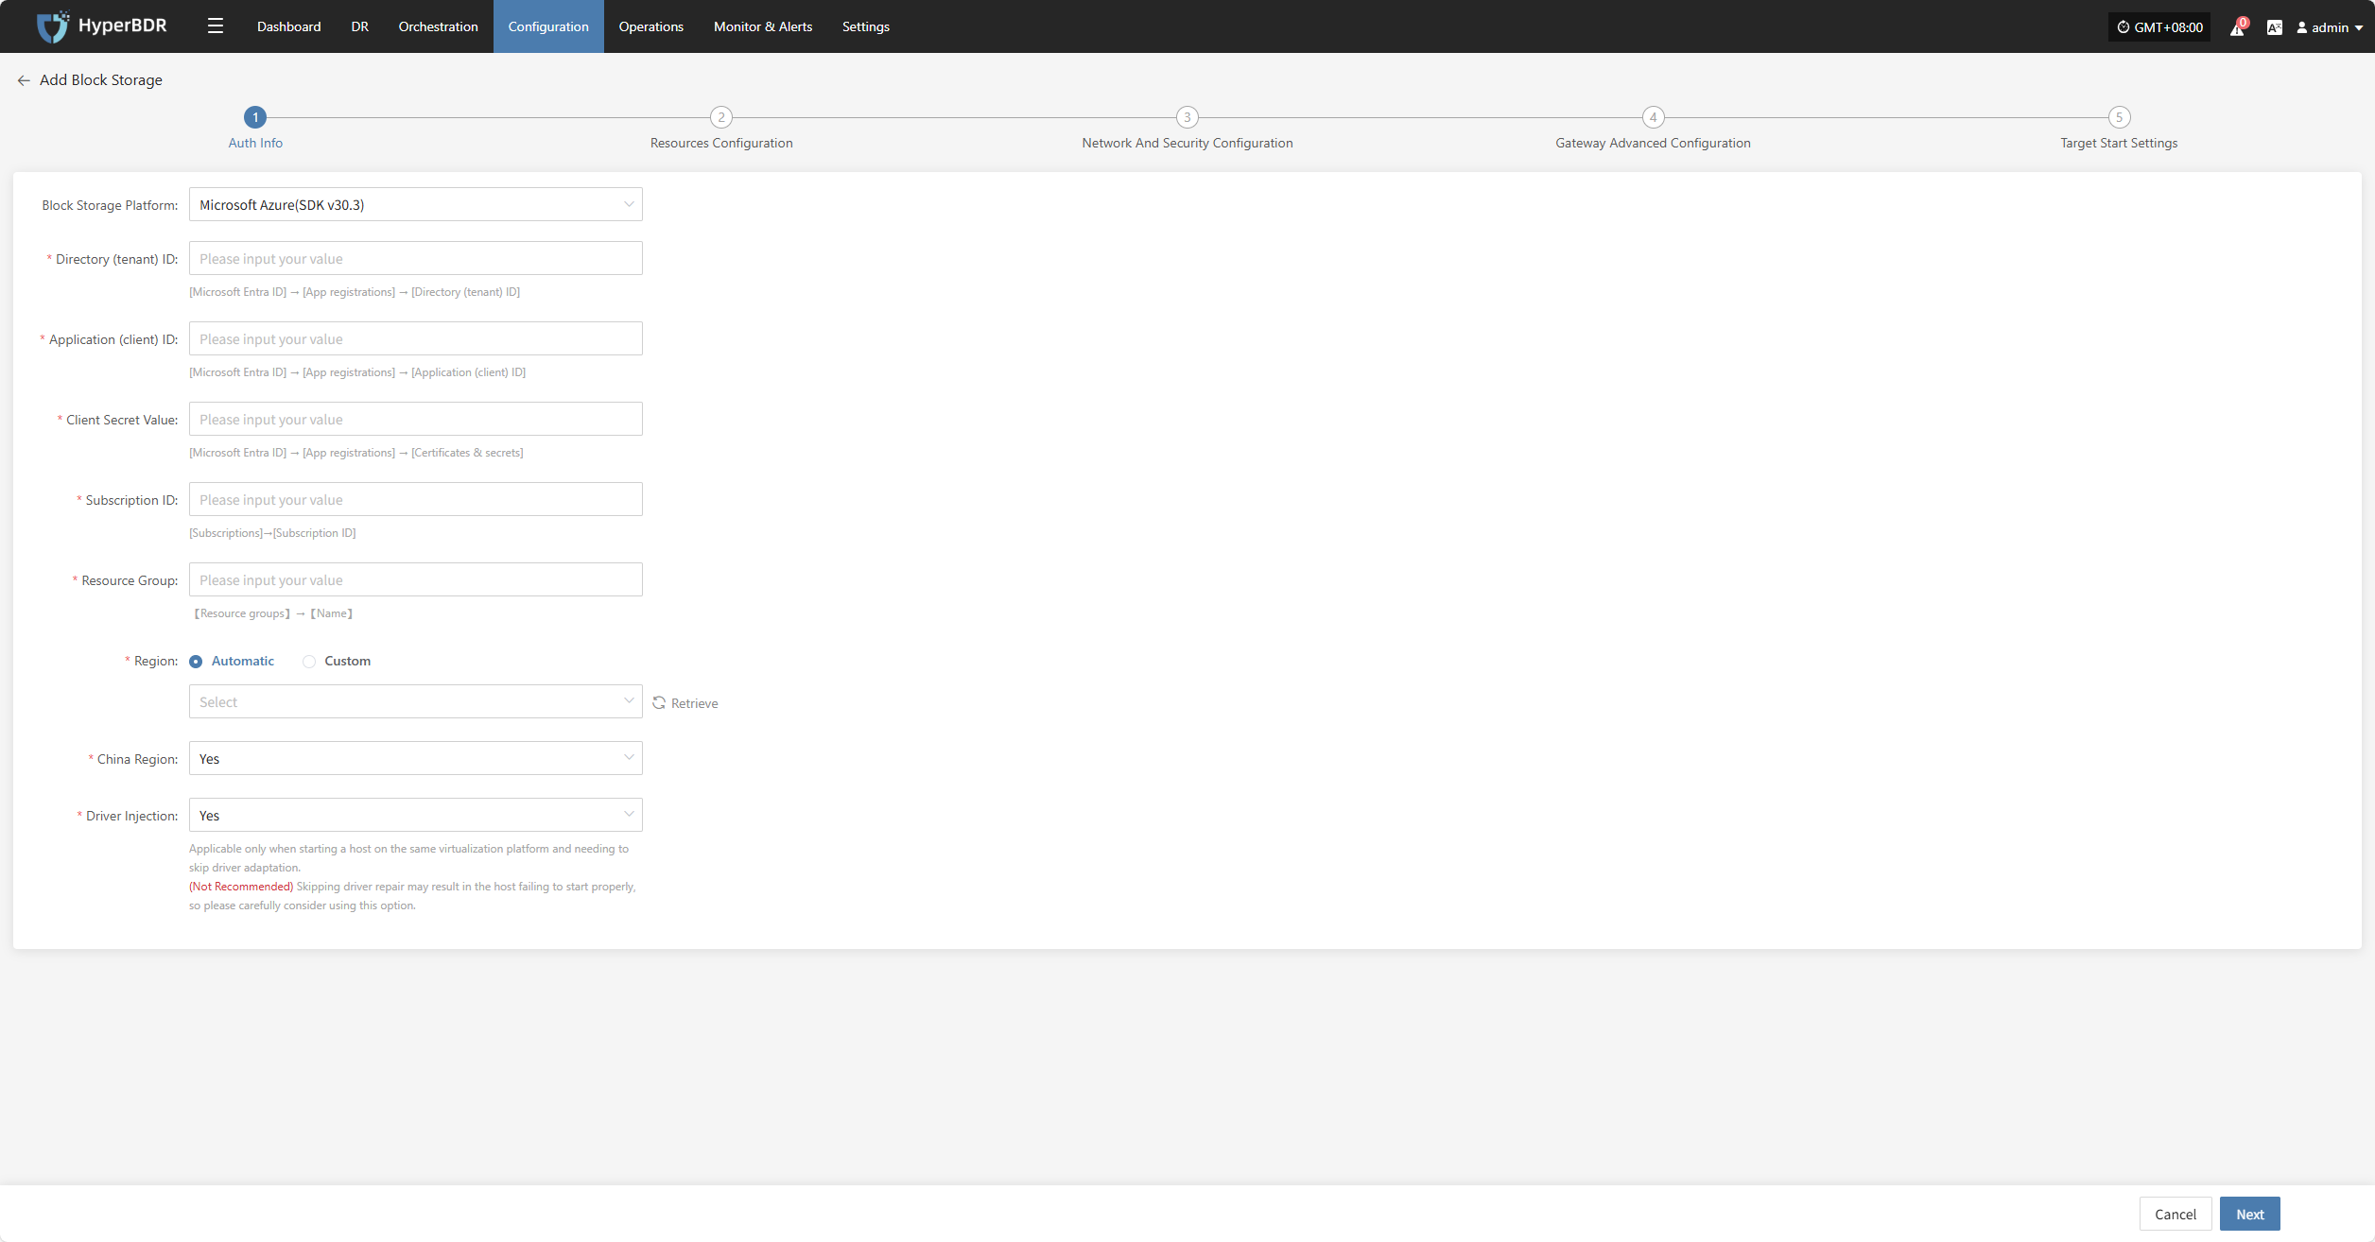The height and width of the screenshot is (1242, 2375).
Task: Select step 5 Target Start Settings circle
Action: (2119, 117)
